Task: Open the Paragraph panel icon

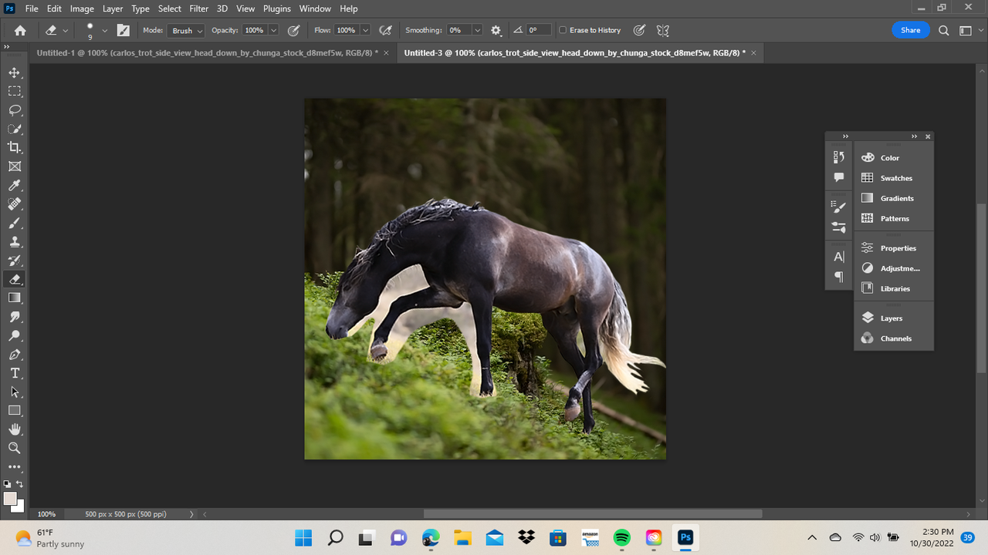Action: tap(839, 277)
